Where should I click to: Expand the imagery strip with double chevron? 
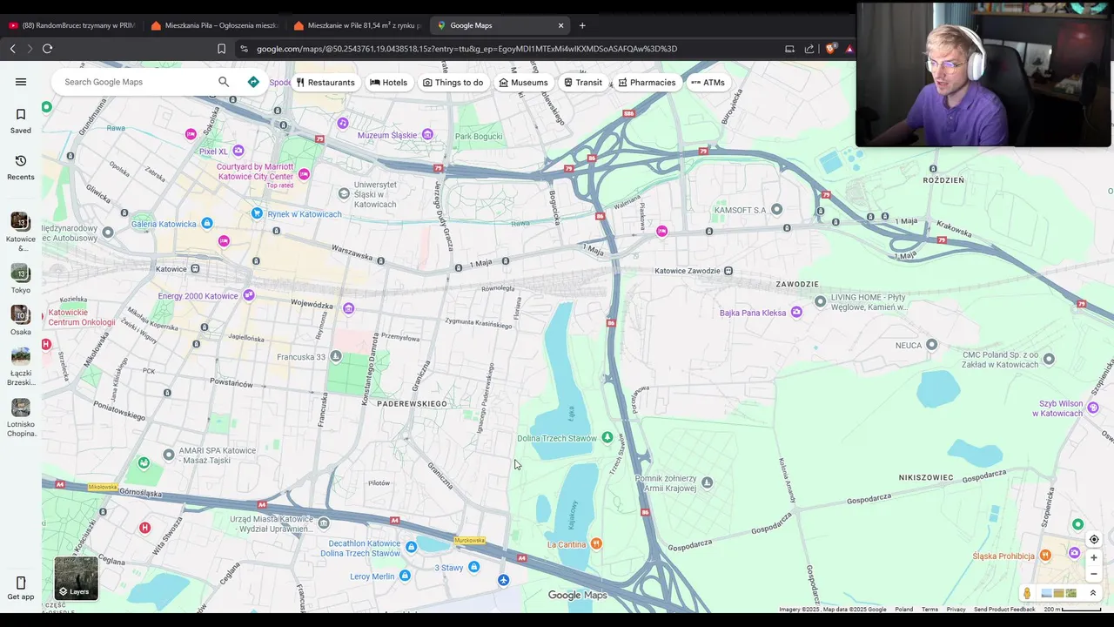coord(1093,593)
